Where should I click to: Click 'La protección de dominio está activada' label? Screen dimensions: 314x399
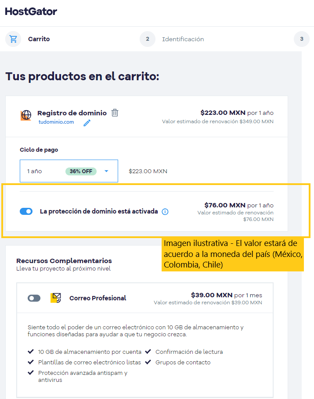click(99, 211)
